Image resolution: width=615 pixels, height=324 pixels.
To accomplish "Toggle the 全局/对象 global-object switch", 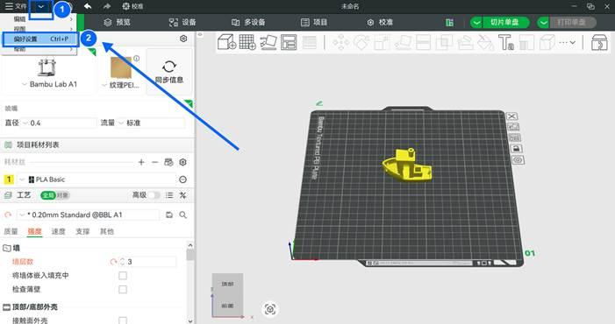I will click(55, 195).
